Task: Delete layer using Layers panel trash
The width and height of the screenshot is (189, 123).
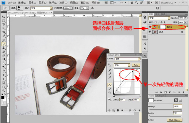Action: 183,92
